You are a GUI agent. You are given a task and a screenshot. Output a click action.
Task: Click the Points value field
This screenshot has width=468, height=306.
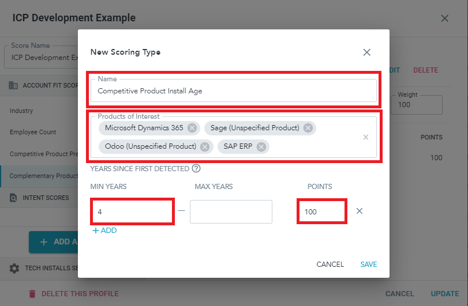321,211
